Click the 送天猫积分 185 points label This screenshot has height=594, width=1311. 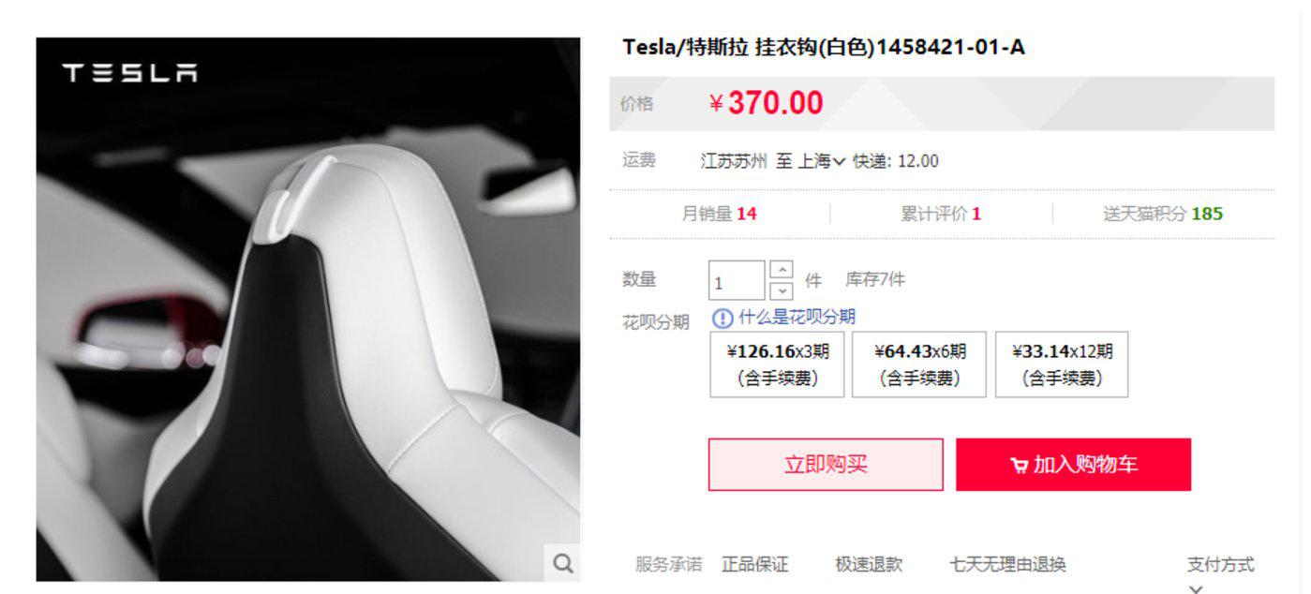click(x=1163, y=214)
